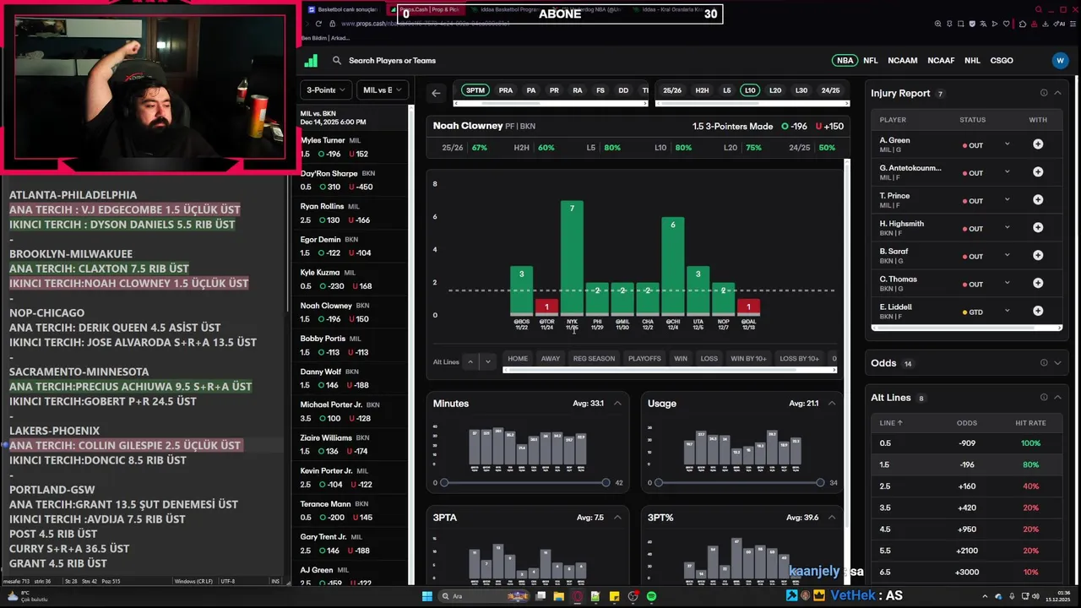This screenshot has width=1081, height=608.
Task: Reload the browser page
Action: click(x=318, y=24)
